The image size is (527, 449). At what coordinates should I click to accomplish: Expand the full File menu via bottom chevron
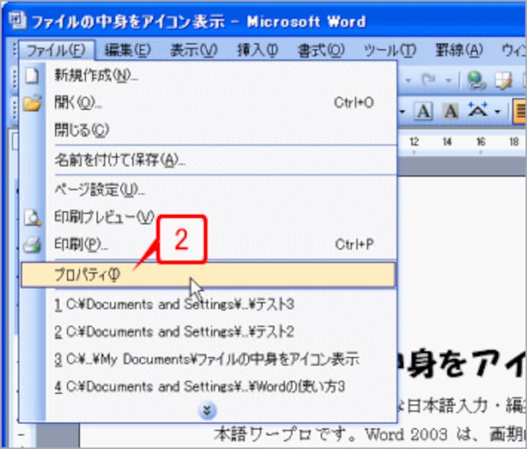coord(207,410)
